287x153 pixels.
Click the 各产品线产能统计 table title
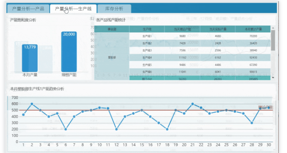click(111, 20)
